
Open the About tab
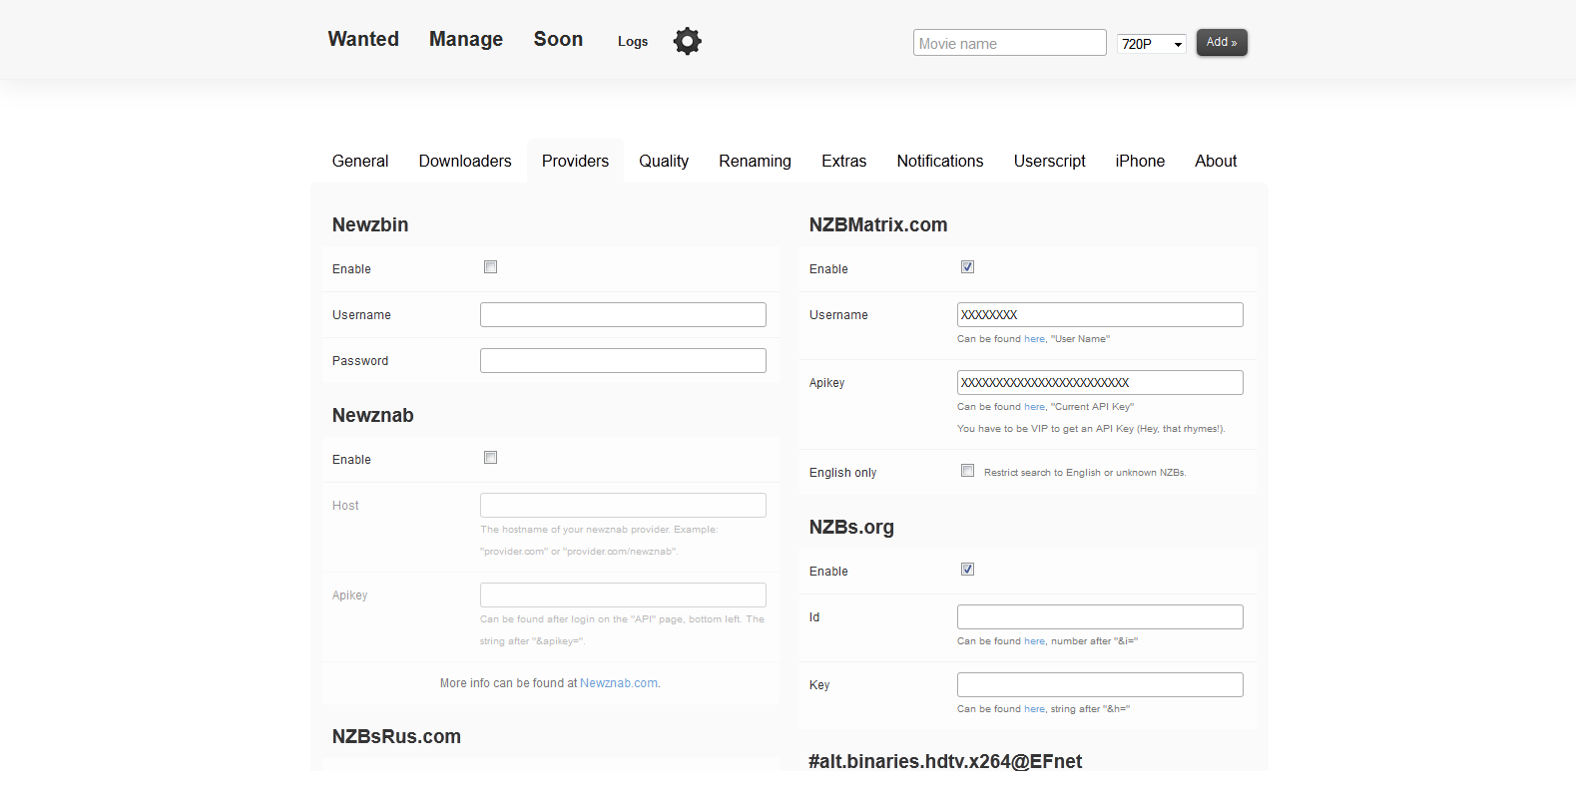(1216, 161)
